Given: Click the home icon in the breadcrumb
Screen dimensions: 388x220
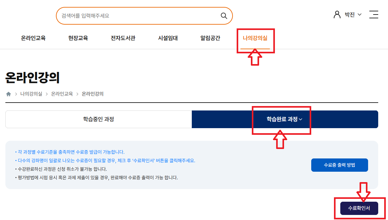Looking at the screenshot, I should [x=9, y=94].
